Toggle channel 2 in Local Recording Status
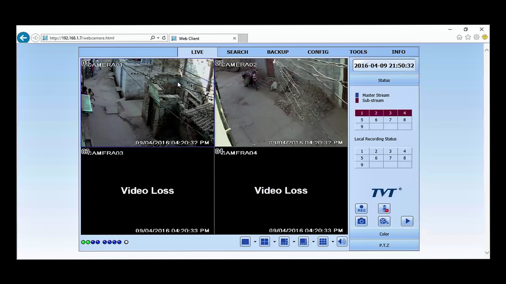The height and width of the screenshot is (284, 506). 376,152
